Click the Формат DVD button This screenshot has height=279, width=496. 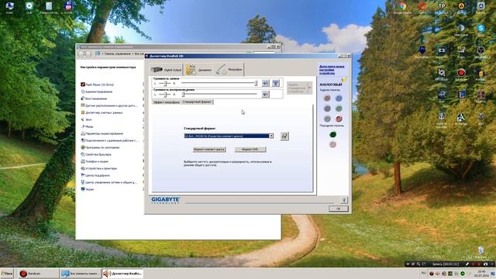tap(250, 150)
